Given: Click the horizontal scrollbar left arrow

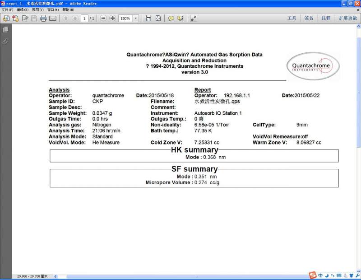Looking at the screenshot, I should (56, 276).
